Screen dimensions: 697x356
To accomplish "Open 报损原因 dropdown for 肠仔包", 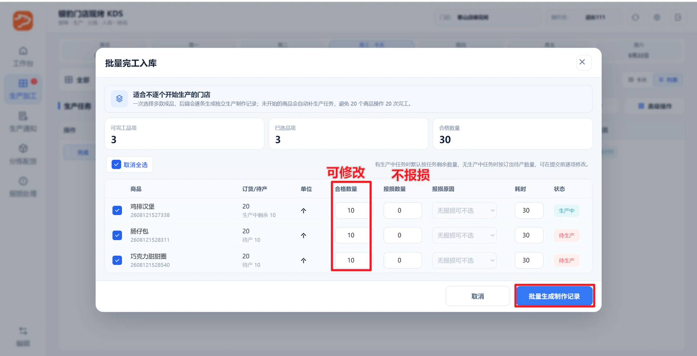I will 464,235.
